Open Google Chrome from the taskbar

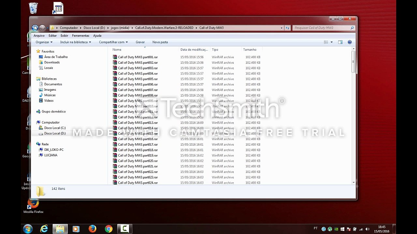[108, 229]
